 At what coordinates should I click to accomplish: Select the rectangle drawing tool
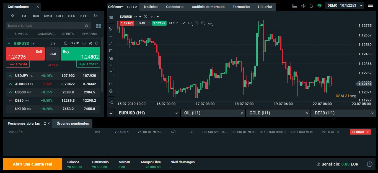click(111, 51)
